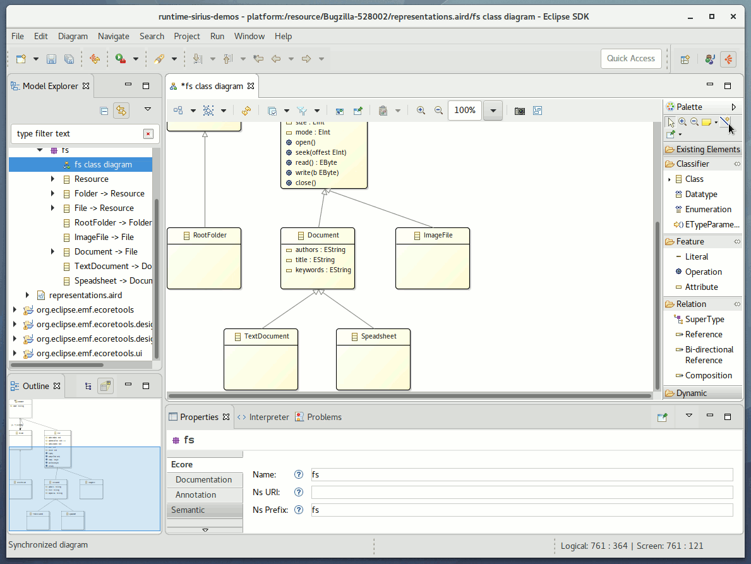Image resolution: width=751 pixels, height=564 pixels.
Task: Open the 100% zoom level dropdown
Action: tap(493, 110)
